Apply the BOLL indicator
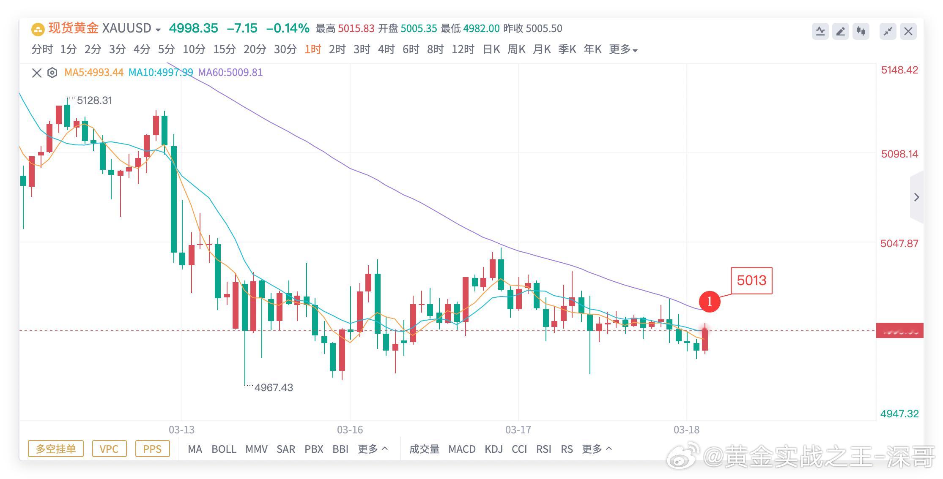The height and width of the screenshot is (479, 943). (x=224, y=449)
